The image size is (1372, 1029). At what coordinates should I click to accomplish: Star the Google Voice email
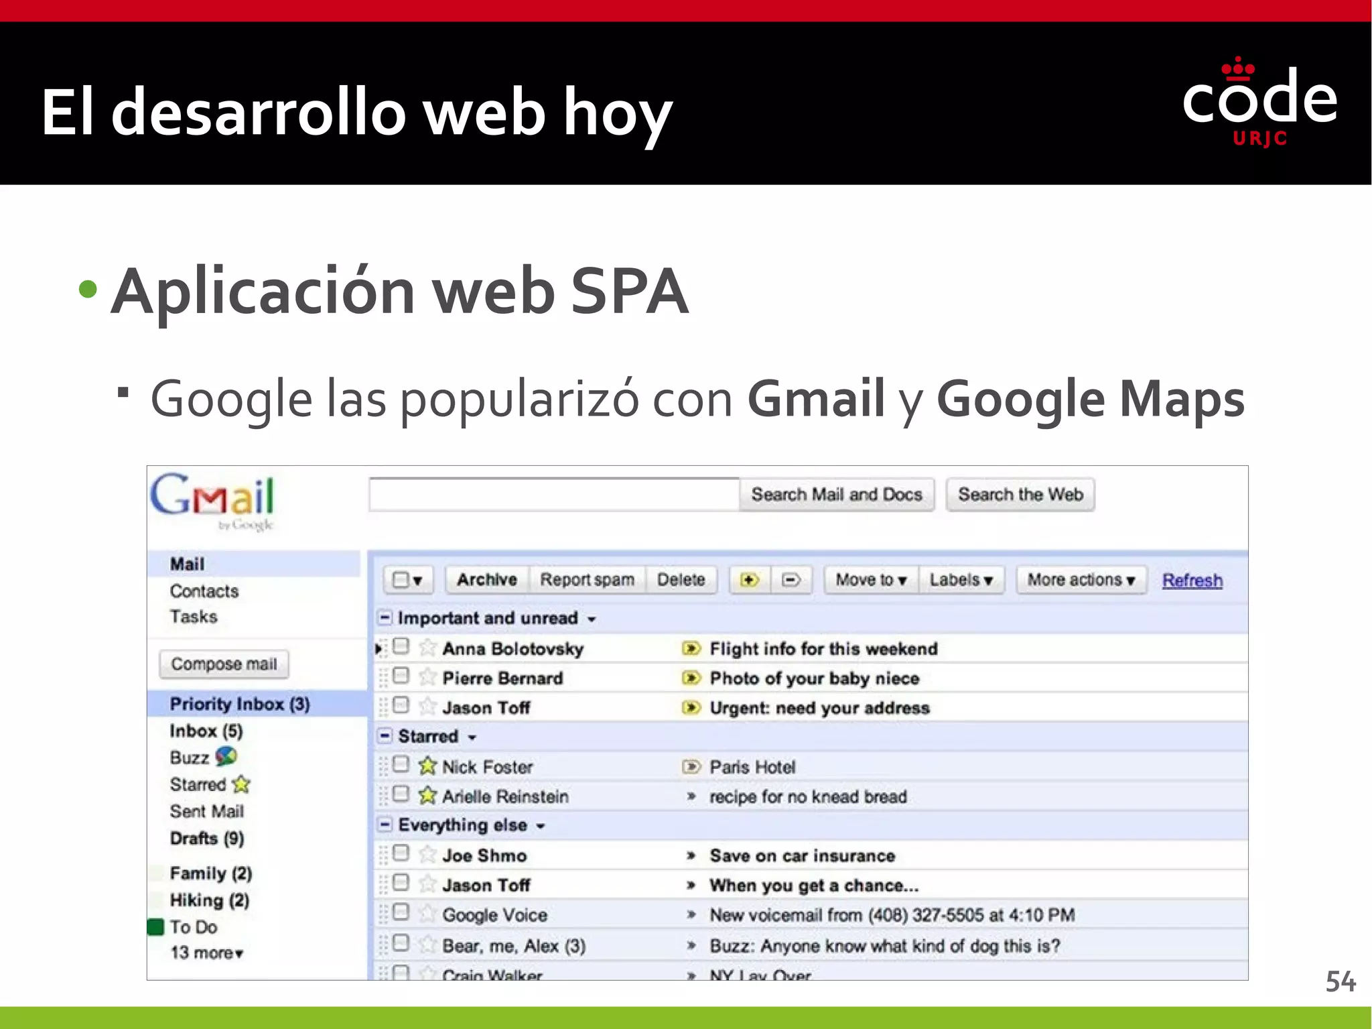(x=427, y=914)
